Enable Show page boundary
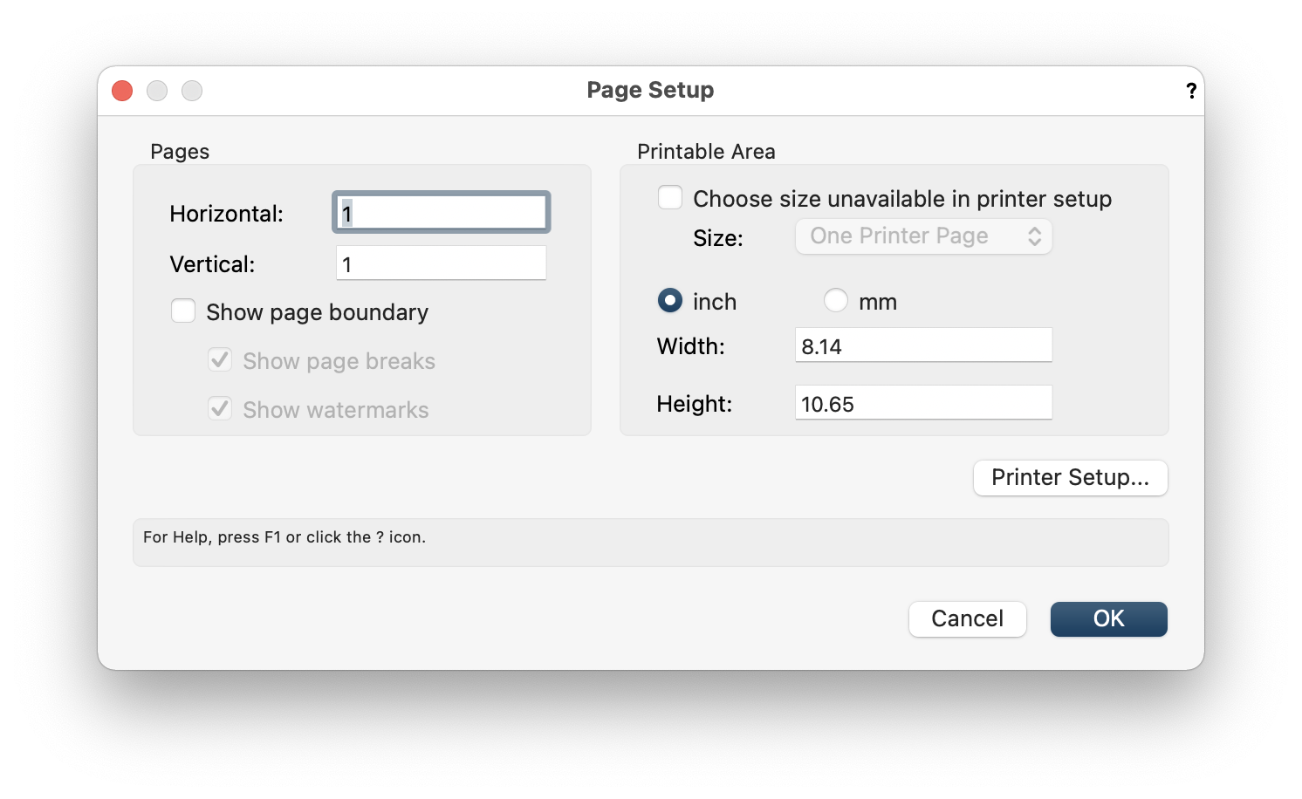This screenshot has height=799, width=1302. click(x=183, y=311)
